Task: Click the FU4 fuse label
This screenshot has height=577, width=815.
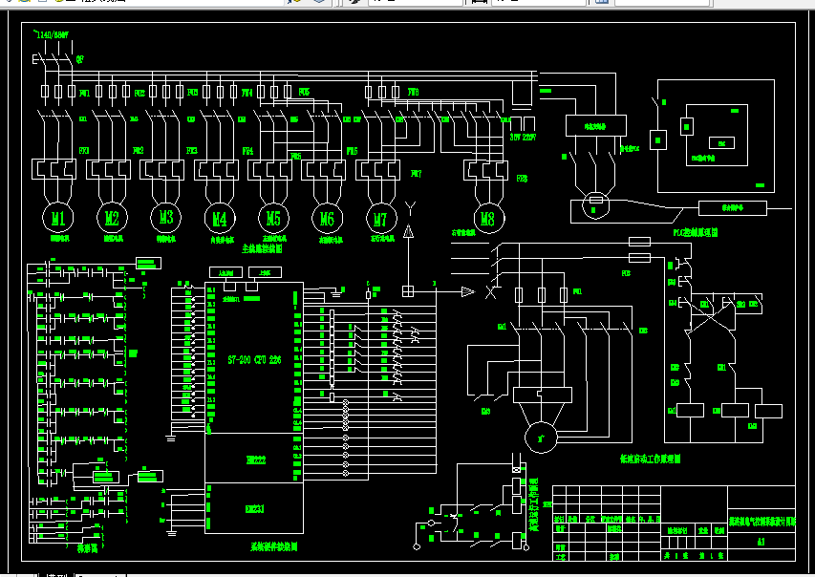Action: click(247, 93)
